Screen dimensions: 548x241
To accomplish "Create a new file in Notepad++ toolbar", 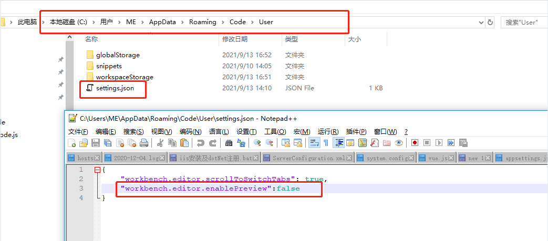I will [x=71, y=142].
